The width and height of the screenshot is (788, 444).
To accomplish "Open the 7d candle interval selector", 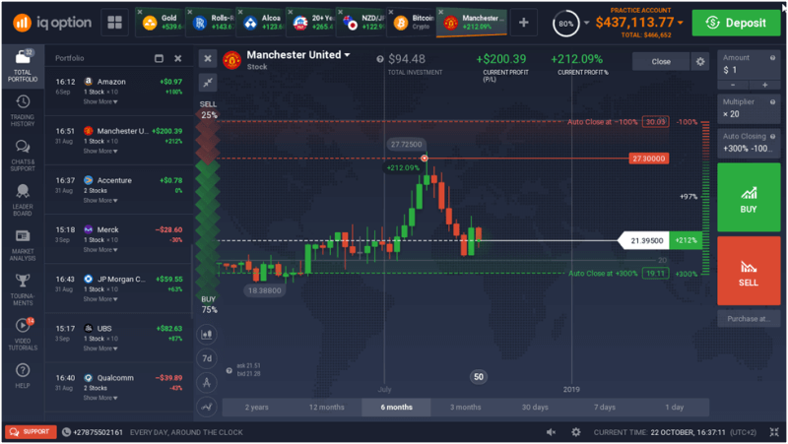I will tap(207, 358).
